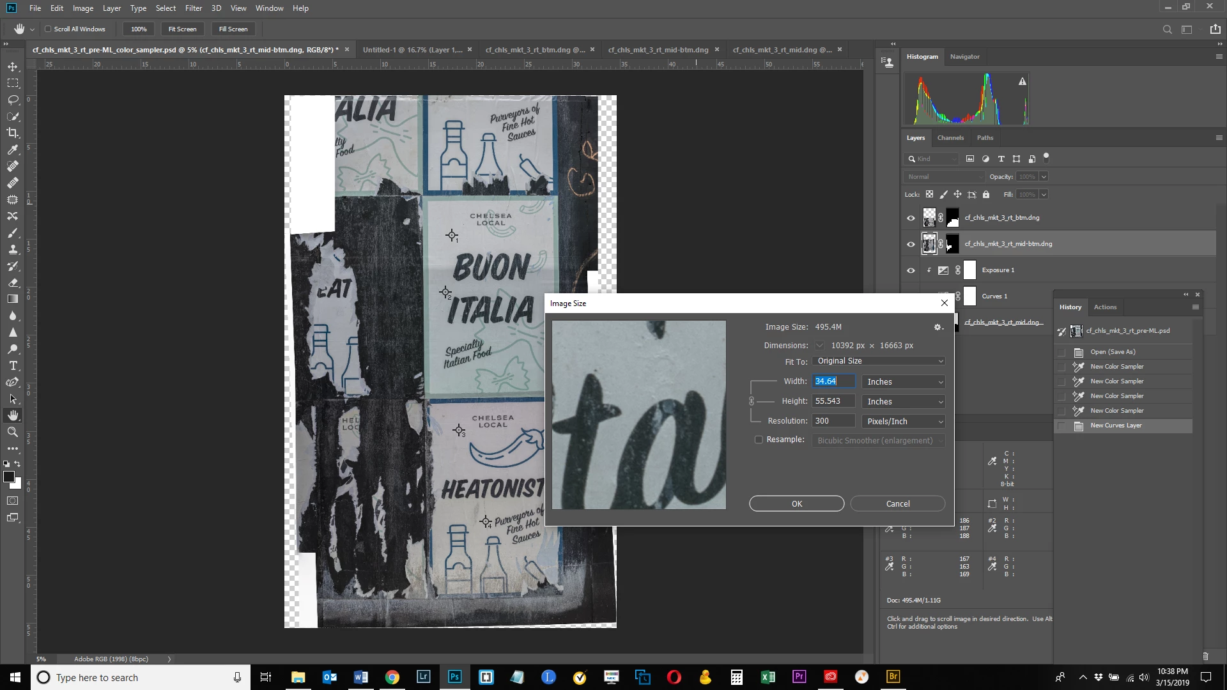Hide the Exposure 1 layer
This screenshot has height=690, width=1227.
pyautogui.click(x=911, y=270)
